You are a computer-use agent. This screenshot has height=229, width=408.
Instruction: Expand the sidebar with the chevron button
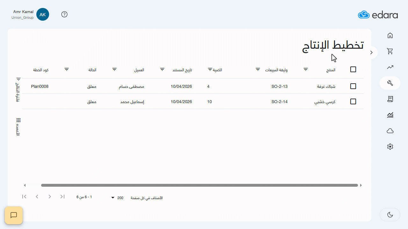[x=371, y=52]
